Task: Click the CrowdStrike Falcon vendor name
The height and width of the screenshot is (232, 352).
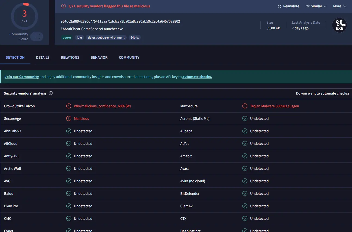Action: (x=19, y=106)
